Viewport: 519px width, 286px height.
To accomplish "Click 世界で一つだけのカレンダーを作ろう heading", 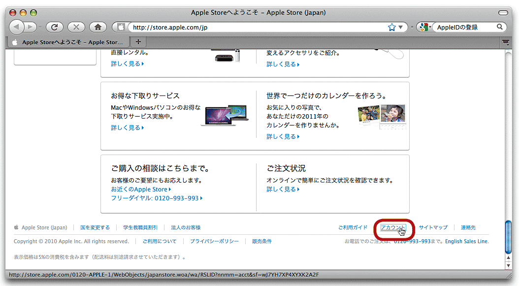I will (x=326, y=95).
